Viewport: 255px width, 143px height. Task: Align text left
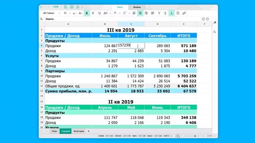tap(134, 13)
